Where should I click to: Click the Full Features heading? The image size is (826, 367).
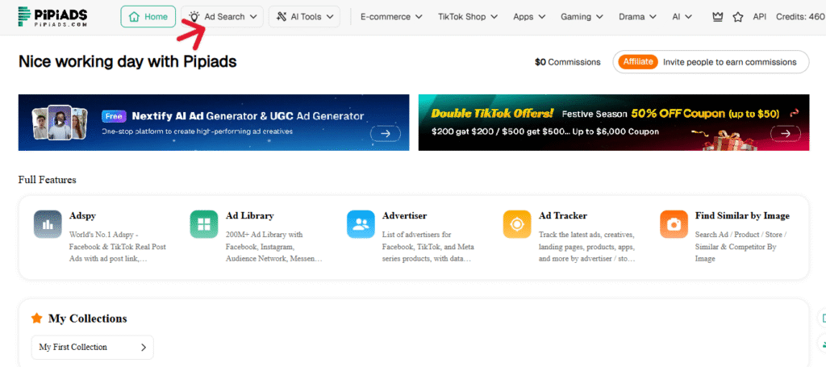click(48, 180)
